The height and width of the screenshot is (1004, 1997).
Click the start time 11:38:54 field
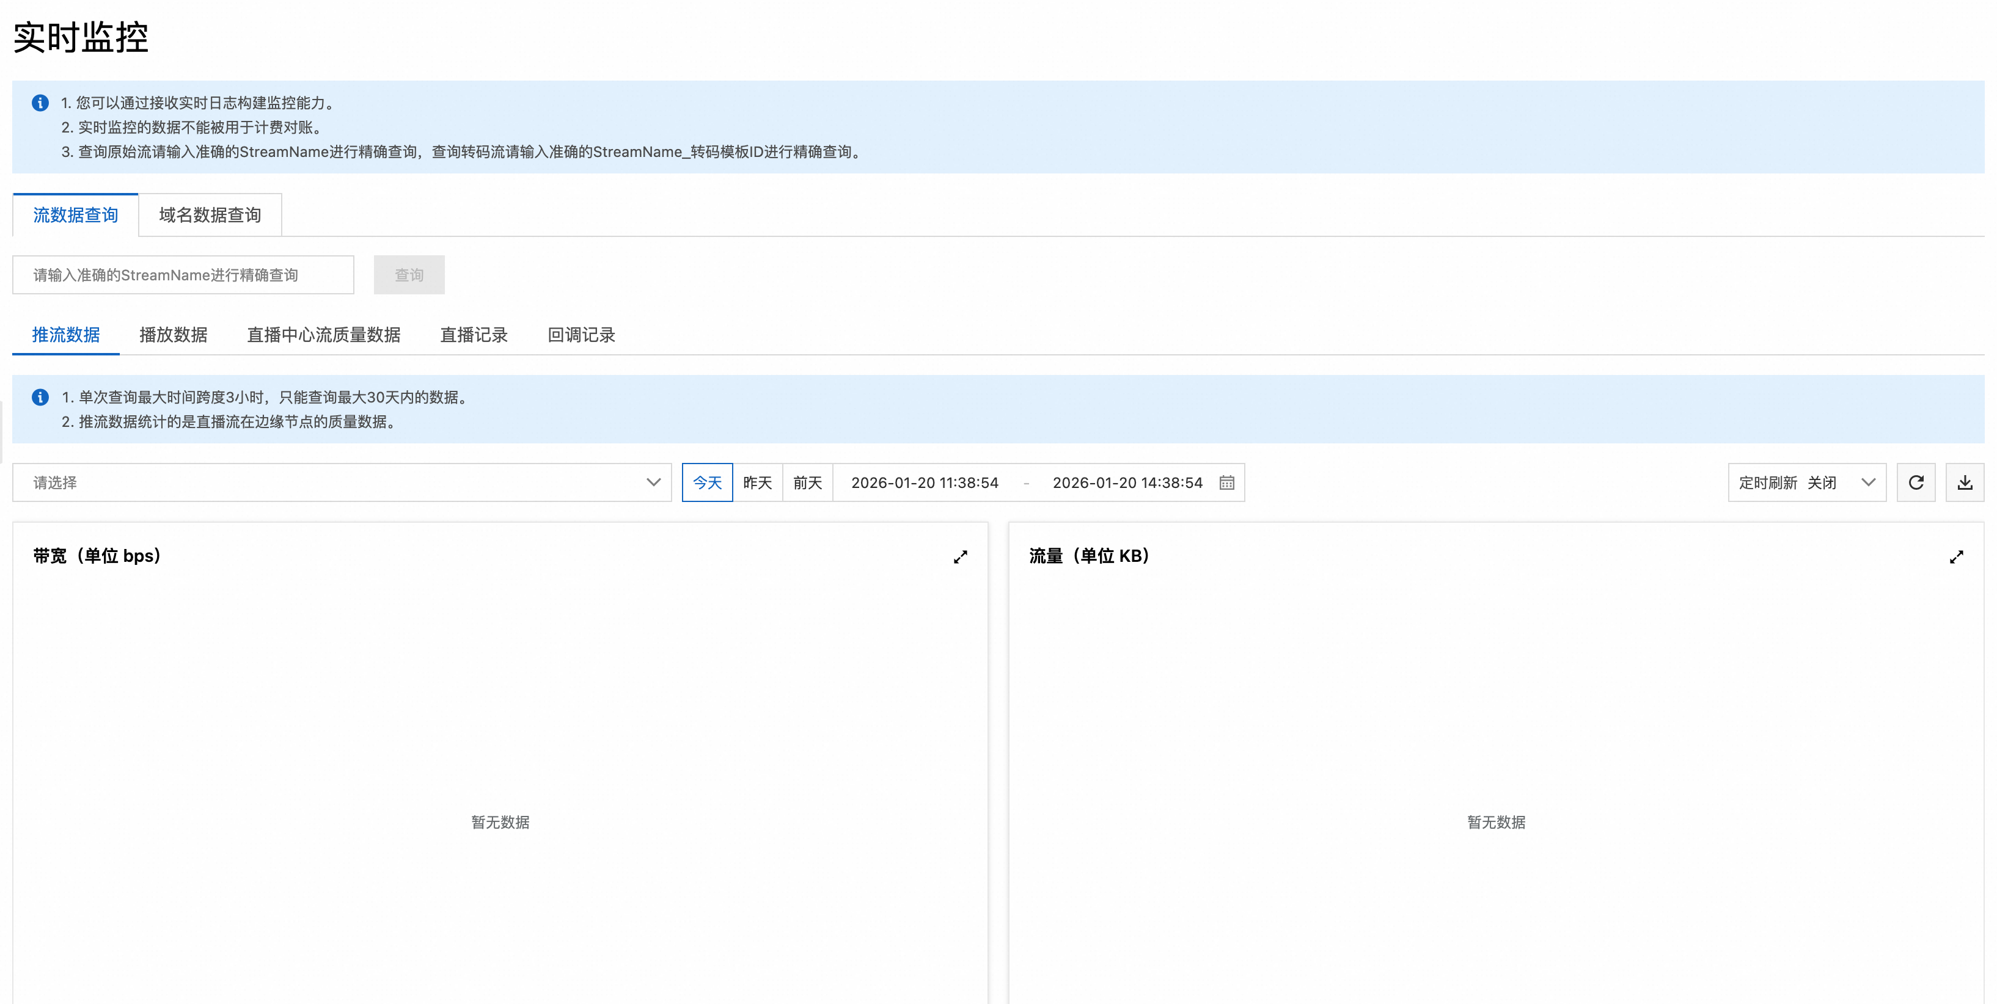924,482
